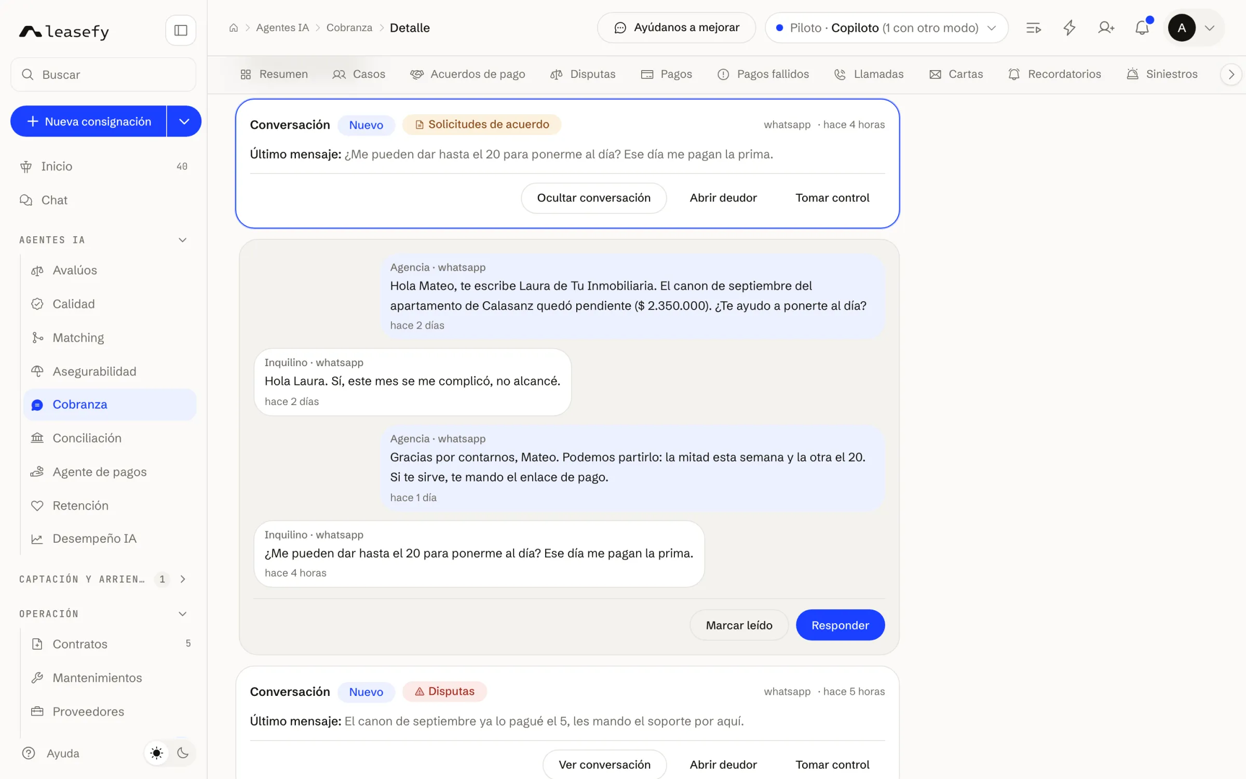
Task: Switch to the Resumen tab
Action: [x=274, y=74]
